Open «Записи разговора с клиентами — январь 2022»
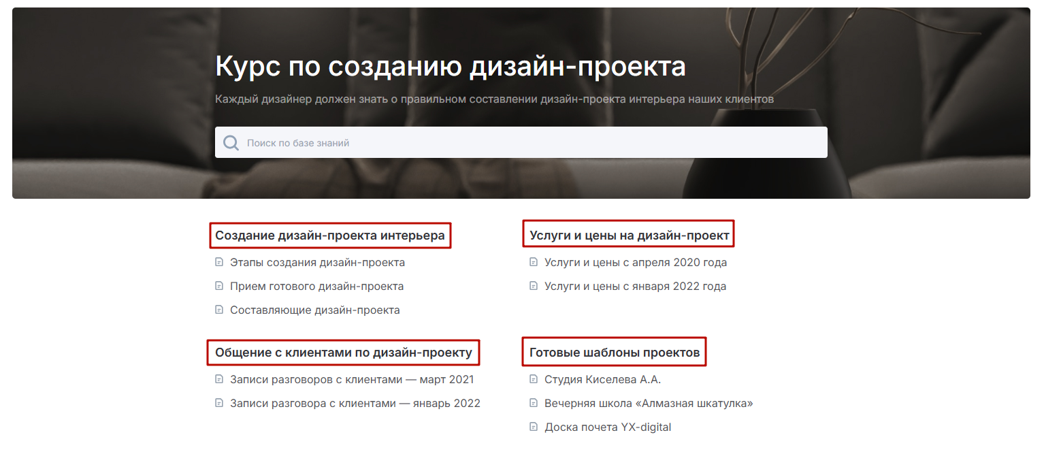Viewport: 1044px width, 454px height. 355,403
